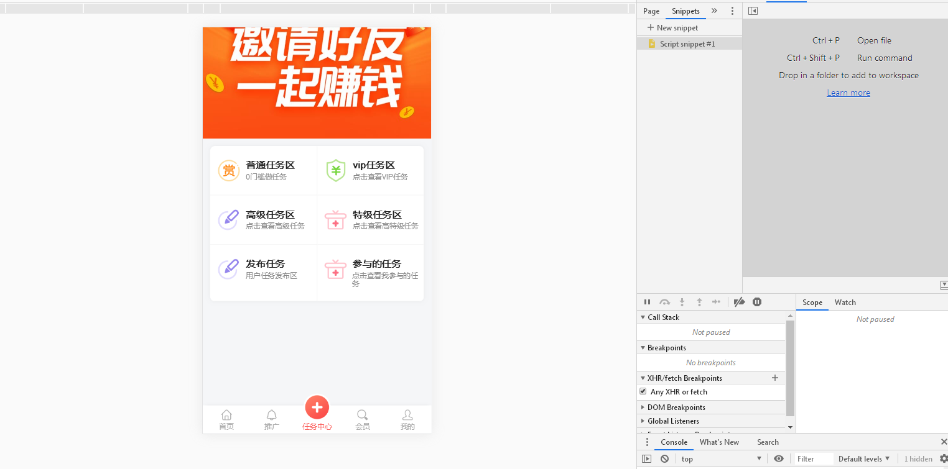Open the Default levels dropdown
This screenshot has height=469, width=948.
point(864,458)
